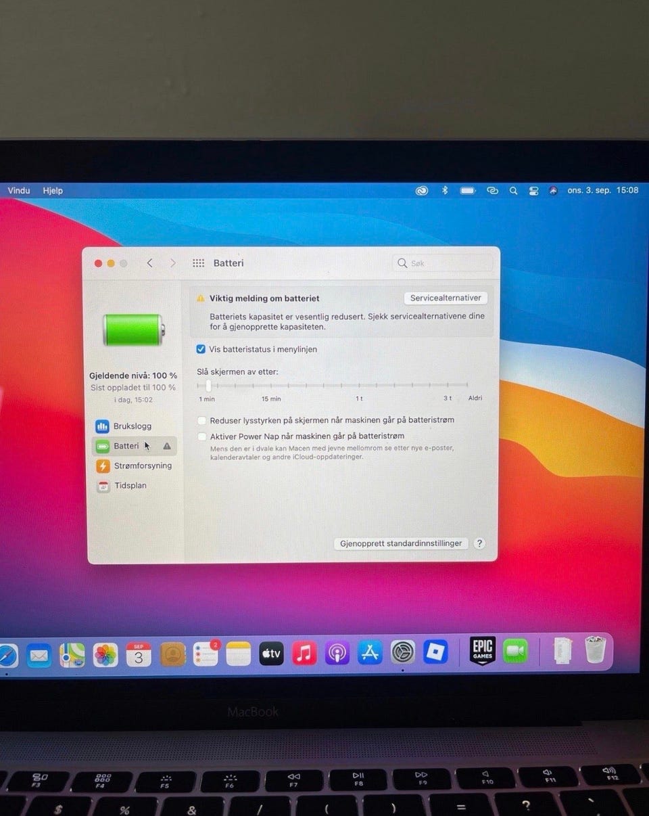
Task: Click the battery warning triangle in sidebar
Action: (167, 446)
